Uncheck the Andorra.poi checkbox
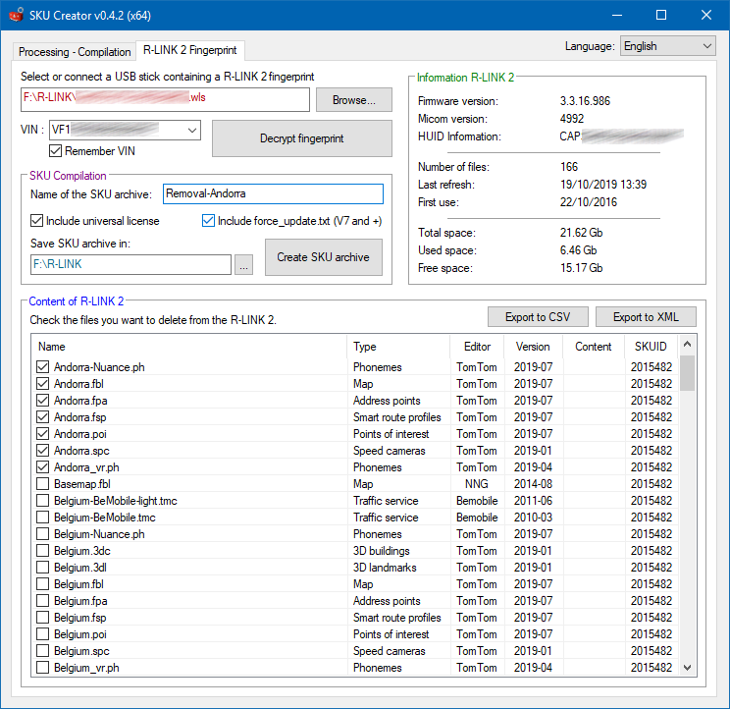This screenshot has height=709, width=730. click(x=43, y=434)
